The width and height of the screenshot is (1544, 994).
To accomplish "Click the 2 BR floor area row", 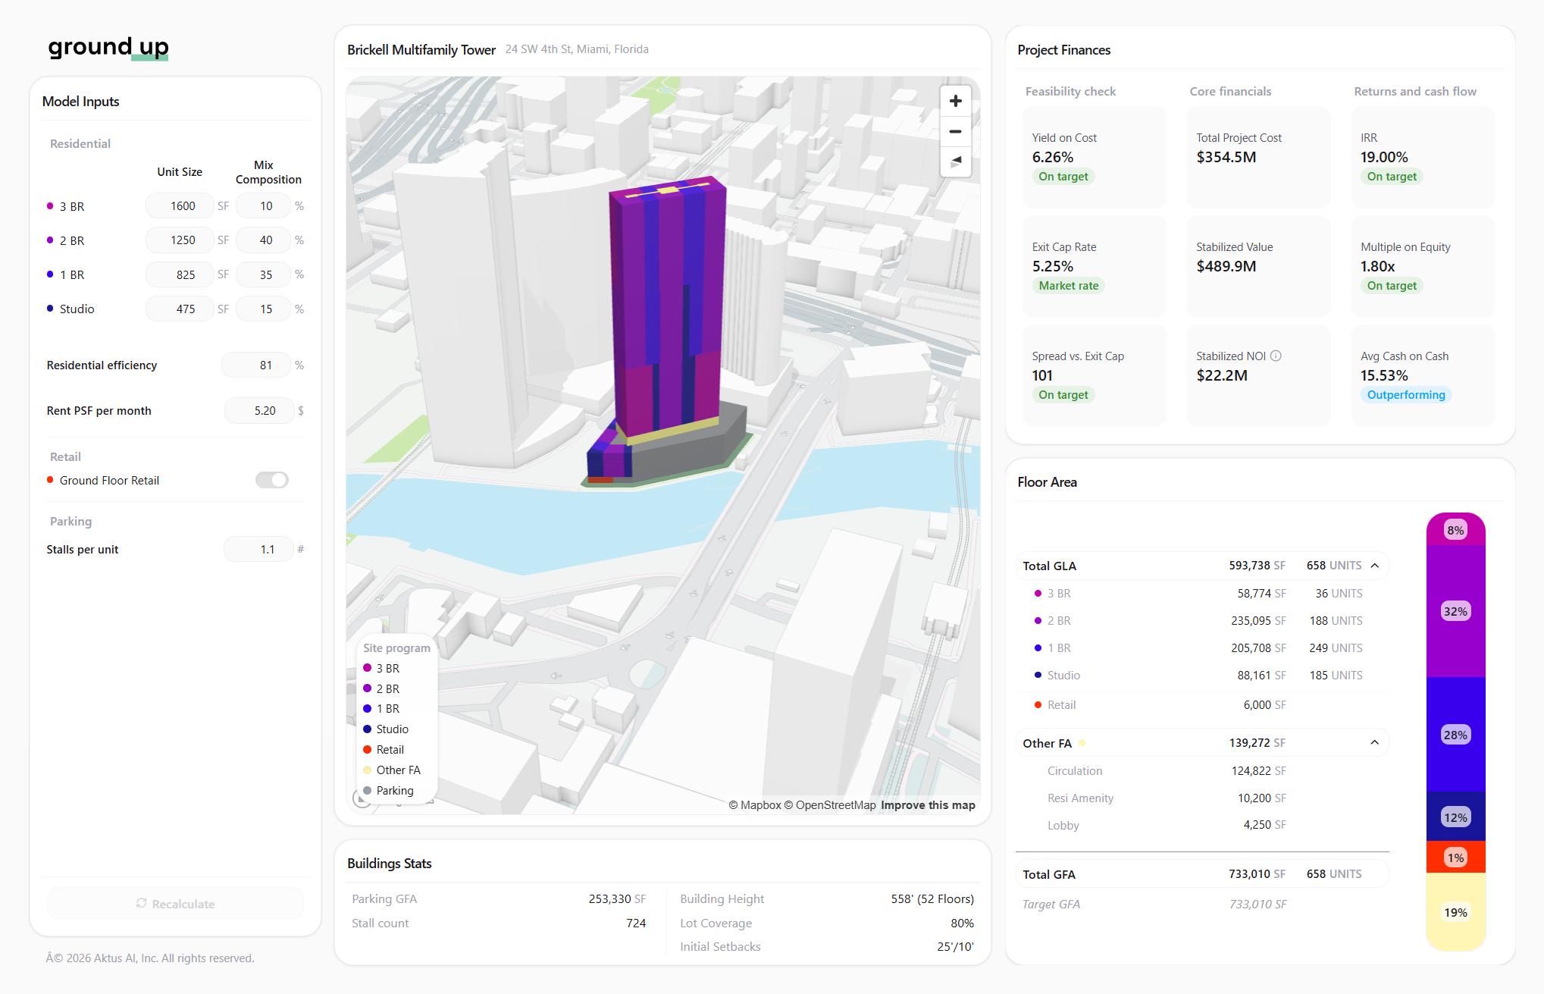I will pos(1202,620).
